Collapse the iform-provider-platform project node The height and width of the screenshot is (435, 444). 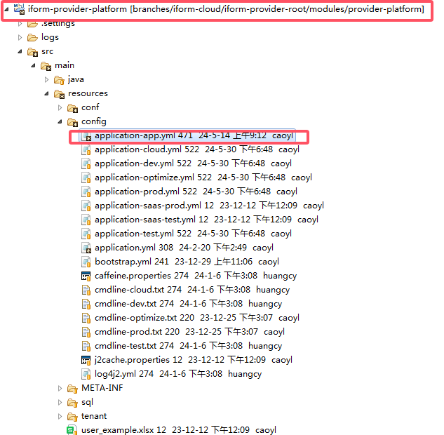[x=6, y=9]
